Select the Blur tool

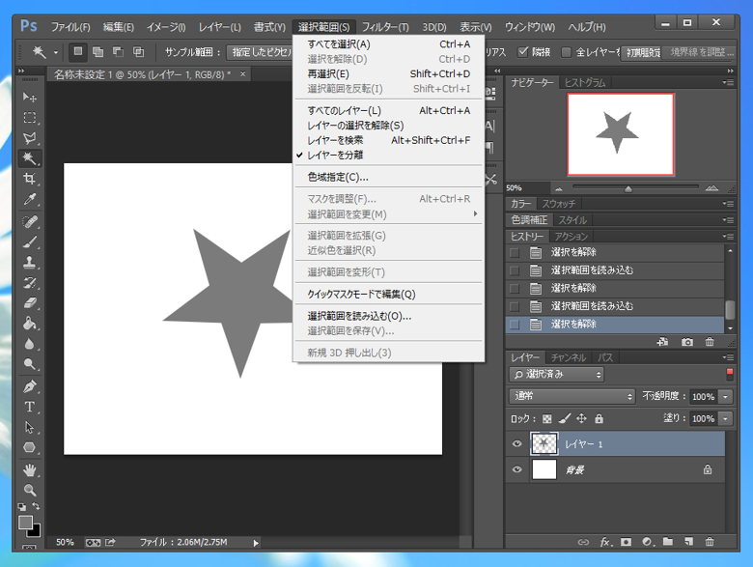click(29, 344)
